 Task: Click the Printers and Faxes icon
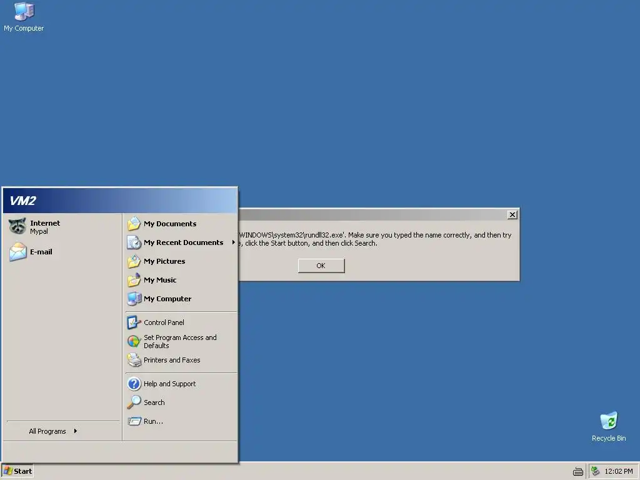point(134,360)
